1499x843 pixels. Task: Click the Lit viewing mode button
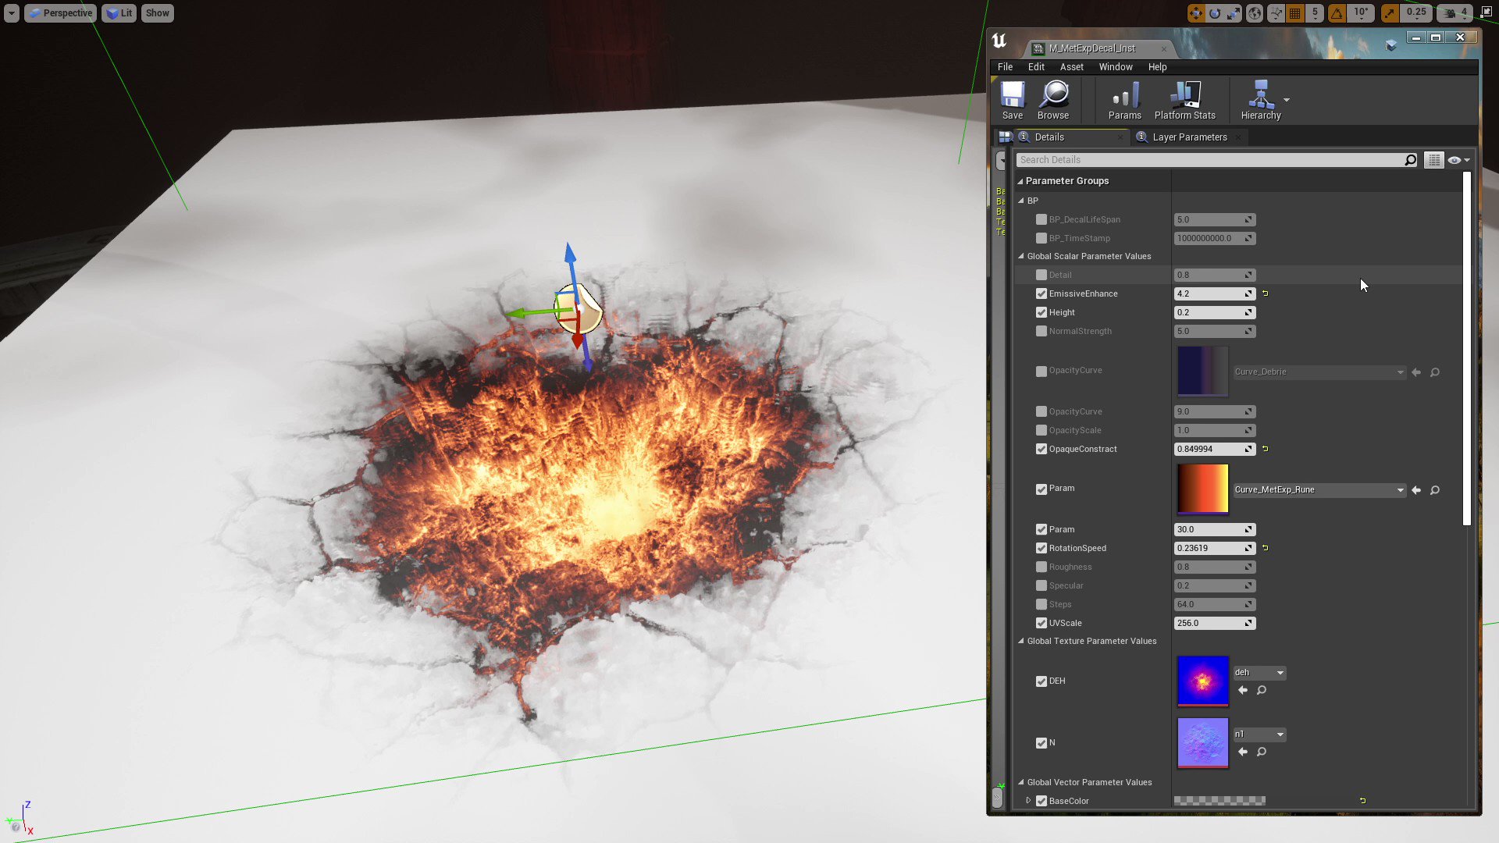pyautogui.click(x=119, y=12)
